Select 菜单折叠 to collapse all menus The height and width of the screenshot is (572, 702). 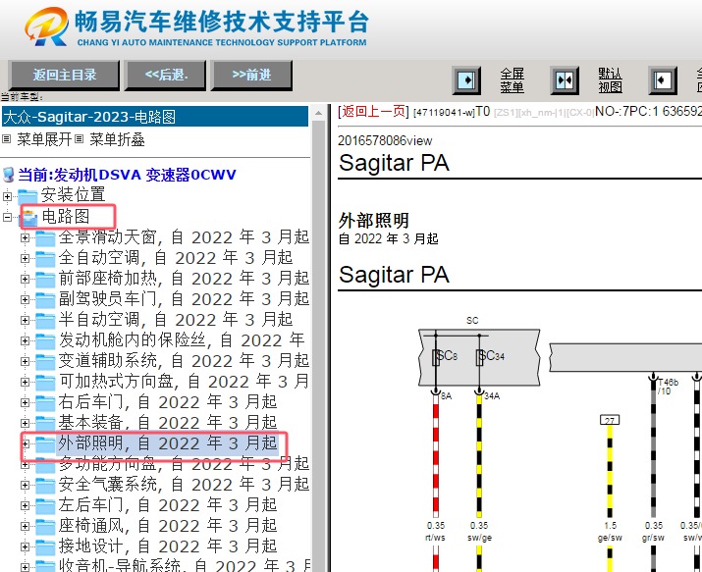pyautogui.click(x=117, y=139)
